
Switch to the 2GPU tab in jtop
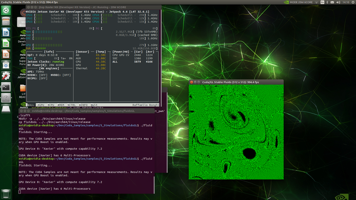pyautogui.click(x=41, y=105)
